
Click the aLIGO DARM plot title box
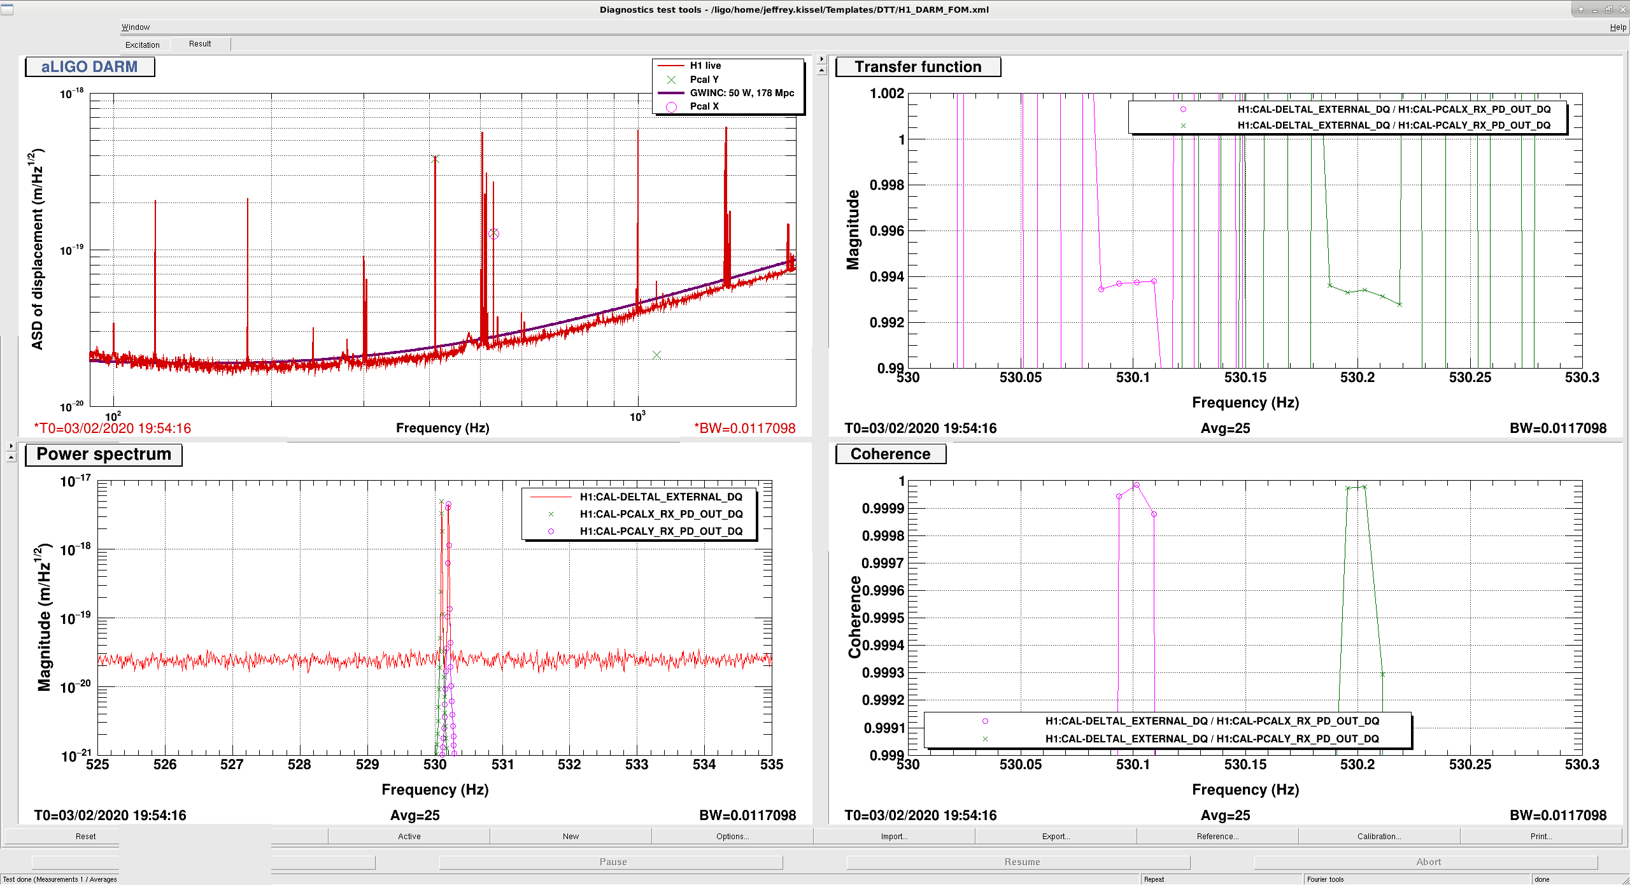(90, 67)
